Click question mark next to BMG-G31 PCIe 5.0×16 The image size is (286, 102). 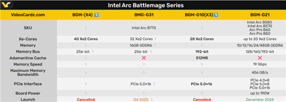pos(154,84)
